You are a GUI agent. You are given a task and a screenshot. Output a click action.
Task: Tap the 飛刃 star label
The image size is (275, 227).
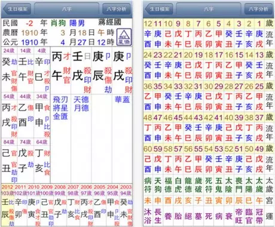tap(60, 100)
